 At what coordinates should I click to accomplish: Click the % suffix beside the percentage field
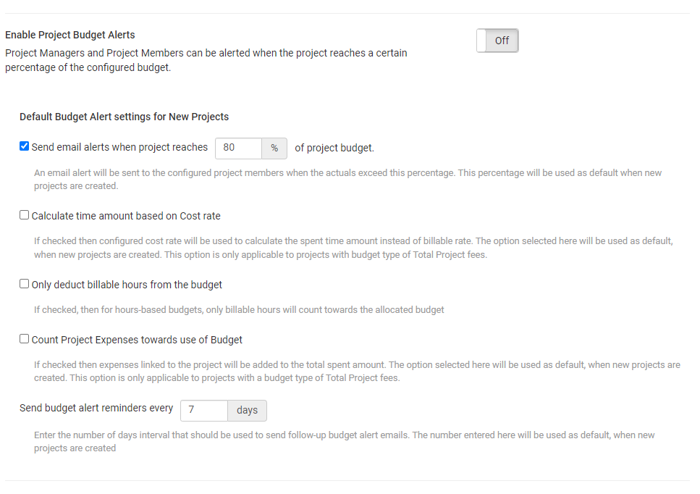click(274, 148)
